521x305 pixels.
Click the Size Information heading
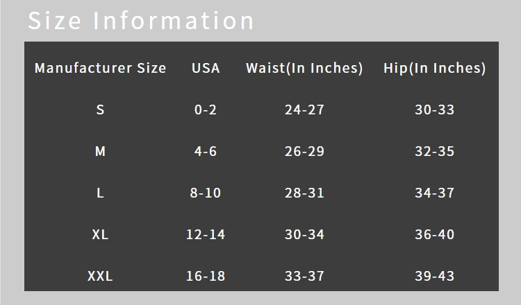[x=141, y=21]
